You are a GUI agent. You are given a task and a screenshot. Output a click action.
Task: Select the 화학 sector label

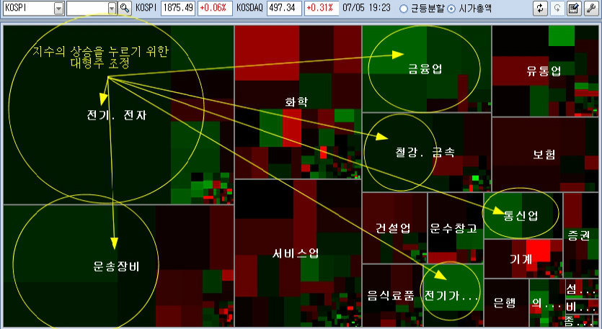[x=296, y=102]
